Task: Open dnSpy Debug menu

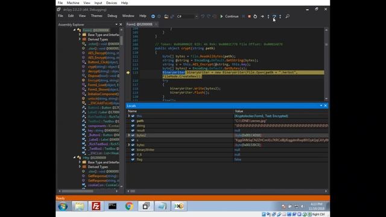Action: pyautogui.click(x=112, y=16)
